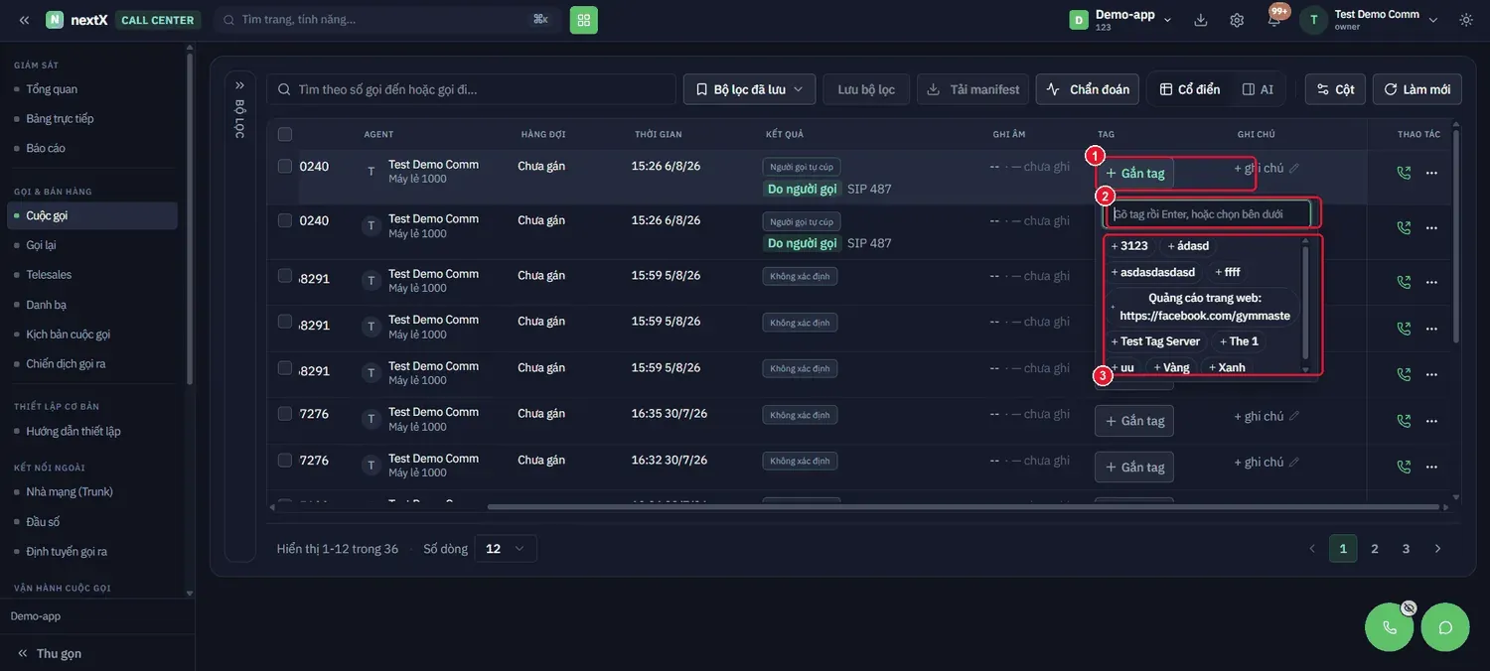Image resolution: width=1490 pixels, height=671 pixels.
Task: Switch to the AI view
Action: pyautogui.click(x=1258, y=89)
